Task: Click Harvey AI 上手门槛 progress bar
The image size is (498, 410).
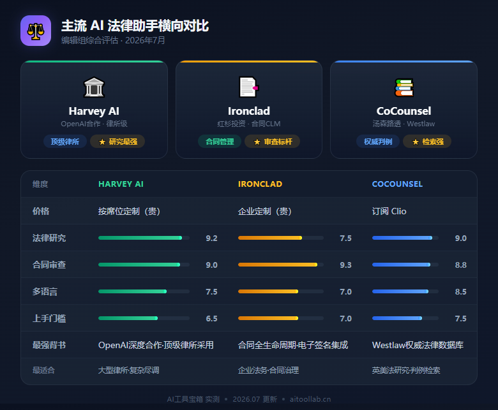Action: [144, 318]
